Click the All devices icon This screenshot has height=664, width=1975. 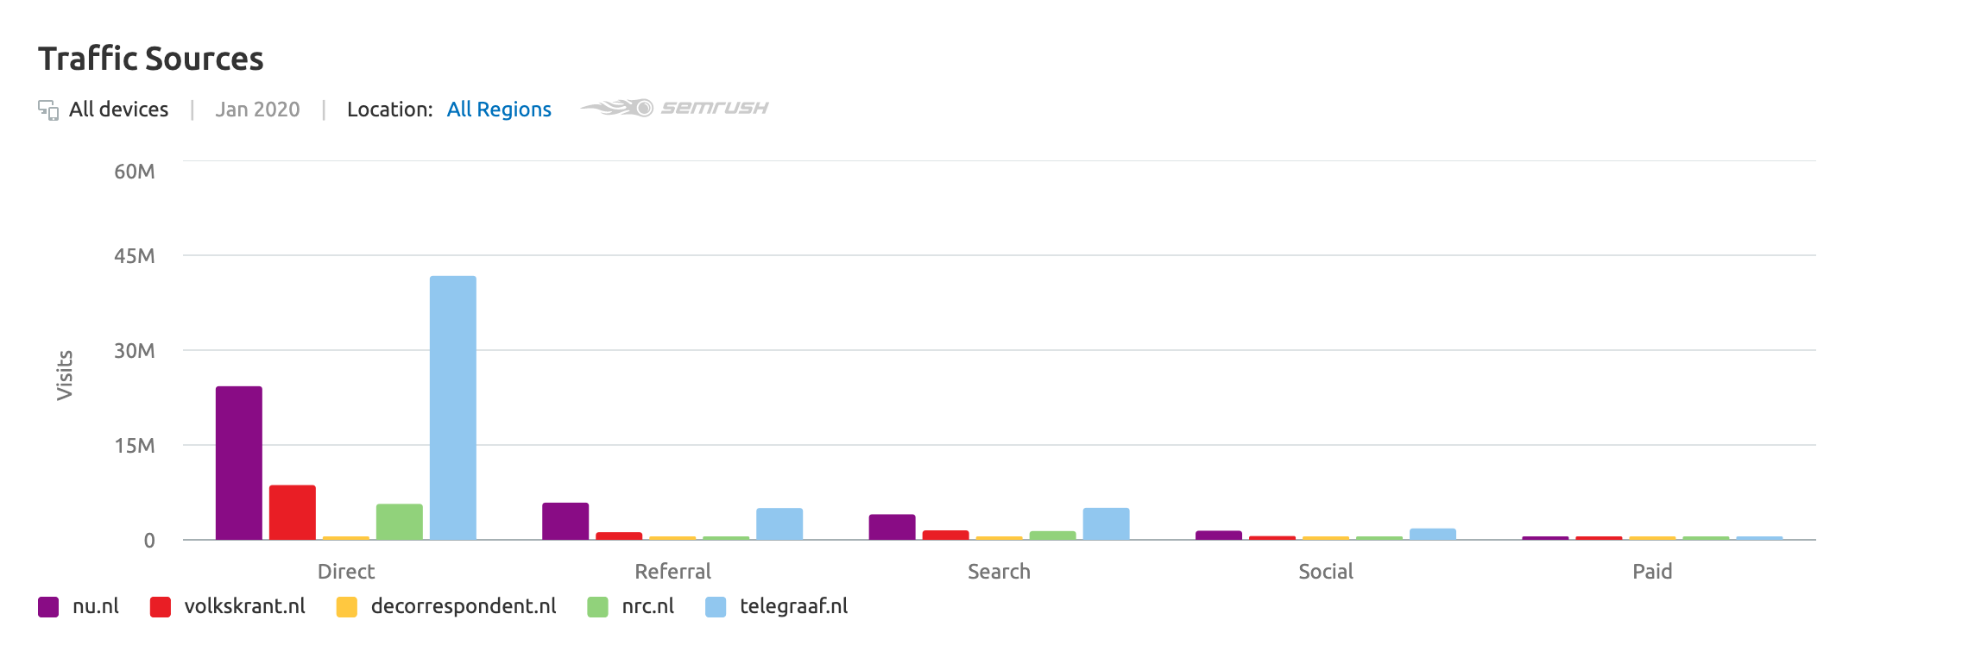pos(48,110)
